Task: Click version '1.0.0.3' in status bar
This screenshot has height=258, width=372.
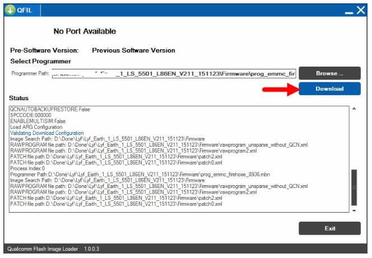Action: pos(91,249)
